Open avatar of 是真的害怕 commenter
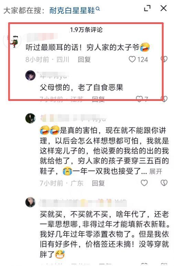Image resolution: width=174 pixels, height=266 pixels. tap(30, 118)
